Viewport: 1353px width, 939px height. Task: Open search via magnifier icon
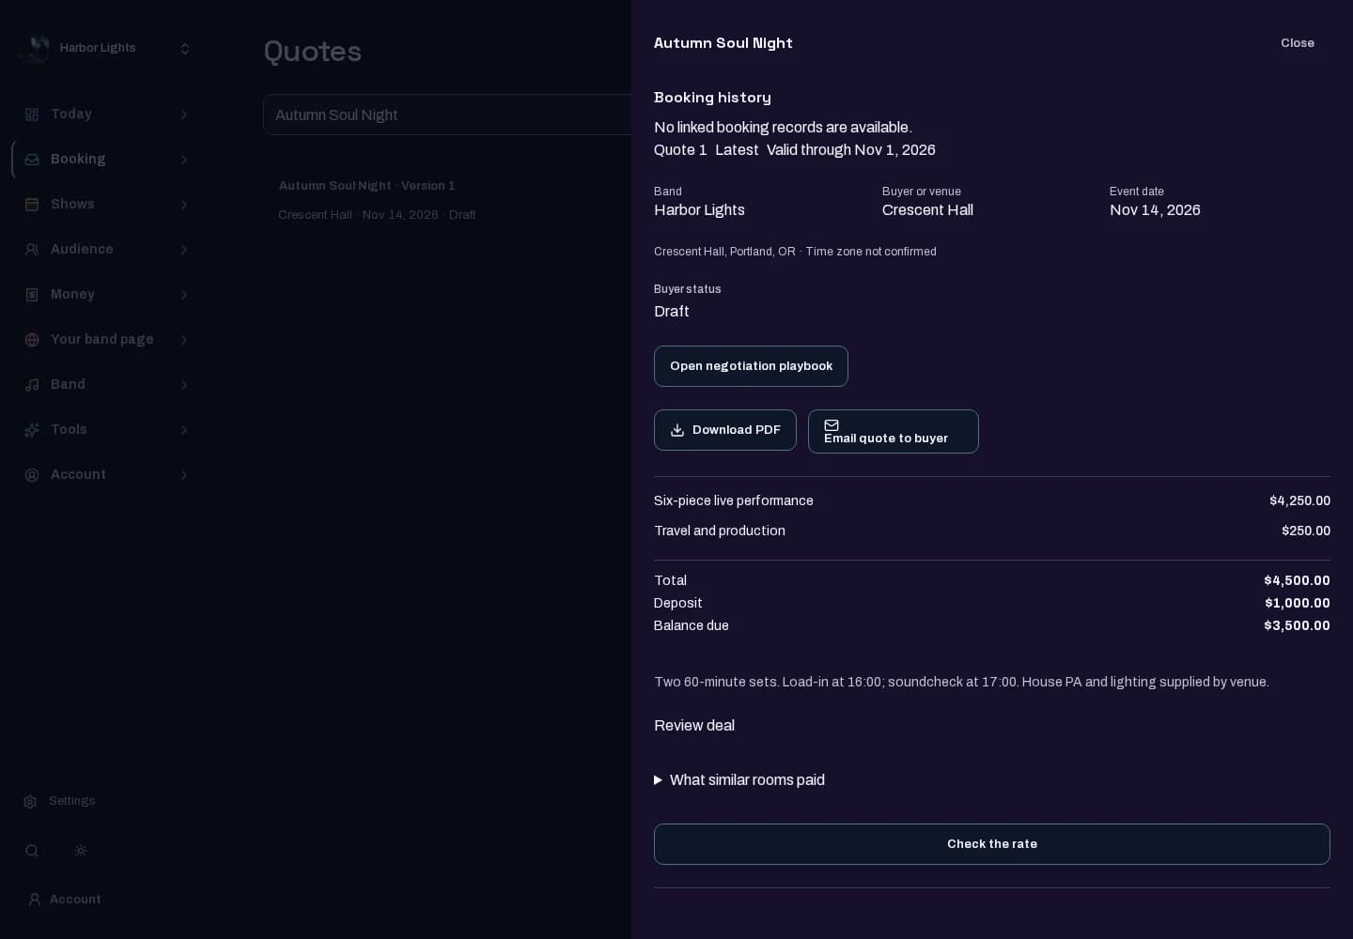(32, 851)
